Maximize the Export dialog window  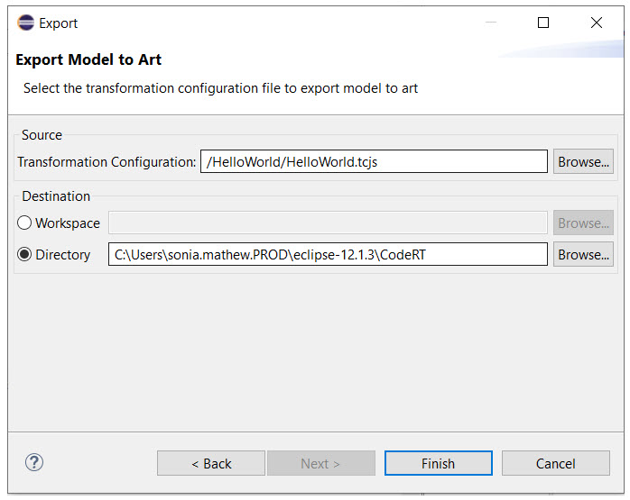point(542,23)
